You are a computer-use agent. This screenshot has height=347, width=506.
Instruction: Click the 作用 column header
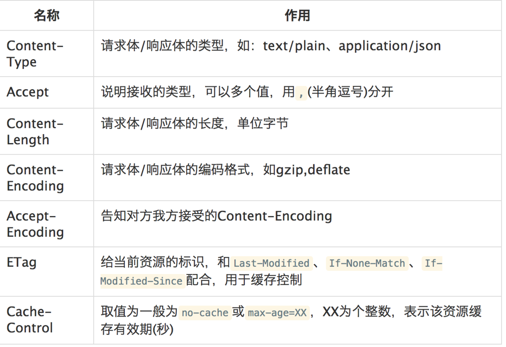click(x=298, y=15)
